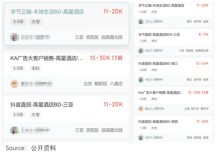The image size is (216, 153).
Task: Click the 12-24K salary on 海口 card
Action: [202, 64]
